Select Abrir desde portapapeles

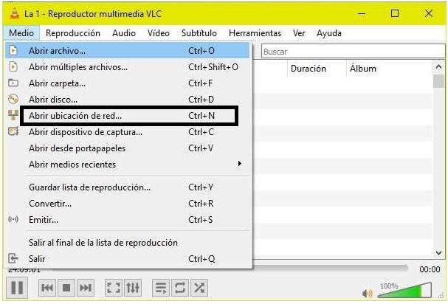coord(128,148)
